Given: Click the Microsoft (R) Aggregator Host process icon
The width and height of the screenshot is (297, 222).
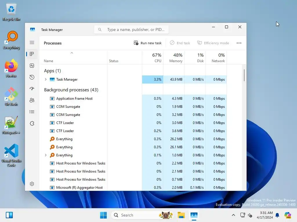Looking at the screenshot, I should tap(52, 188).
